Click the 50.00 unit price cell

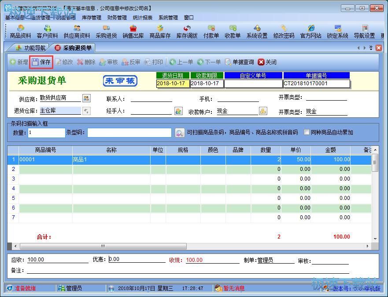coord(296,160)
